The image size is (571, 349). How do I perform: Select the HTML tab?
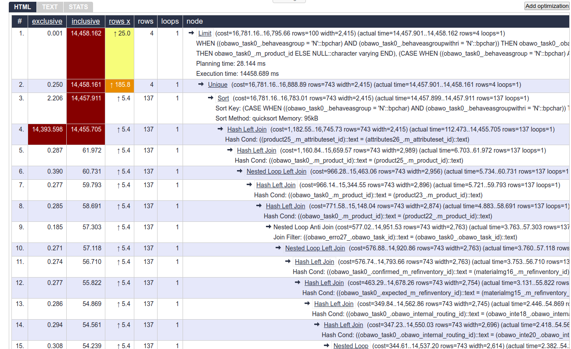pyautogui.click(x=22, y=7)
